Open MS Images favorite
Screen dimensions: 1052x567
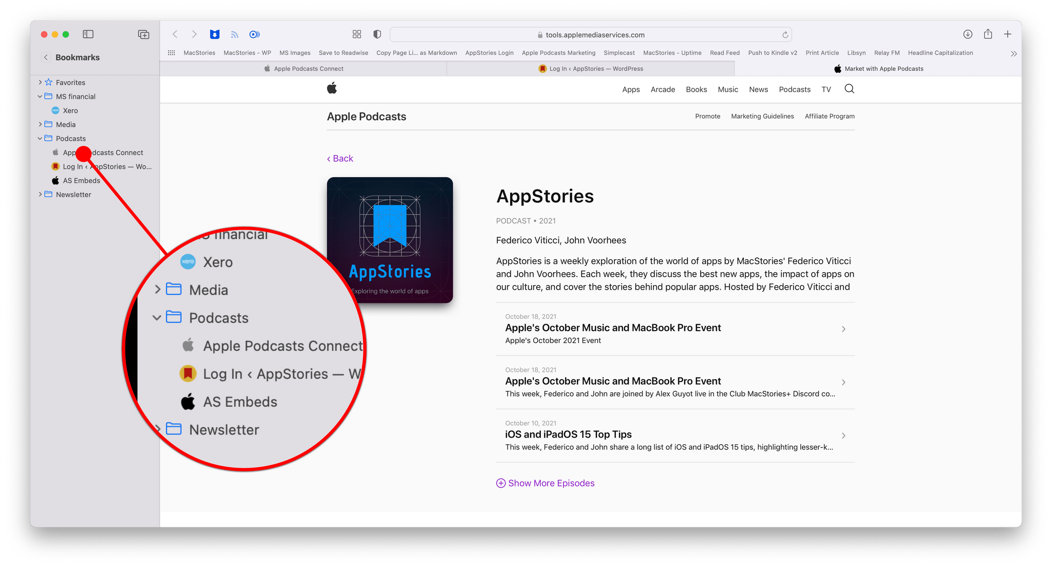click(295, 53)
